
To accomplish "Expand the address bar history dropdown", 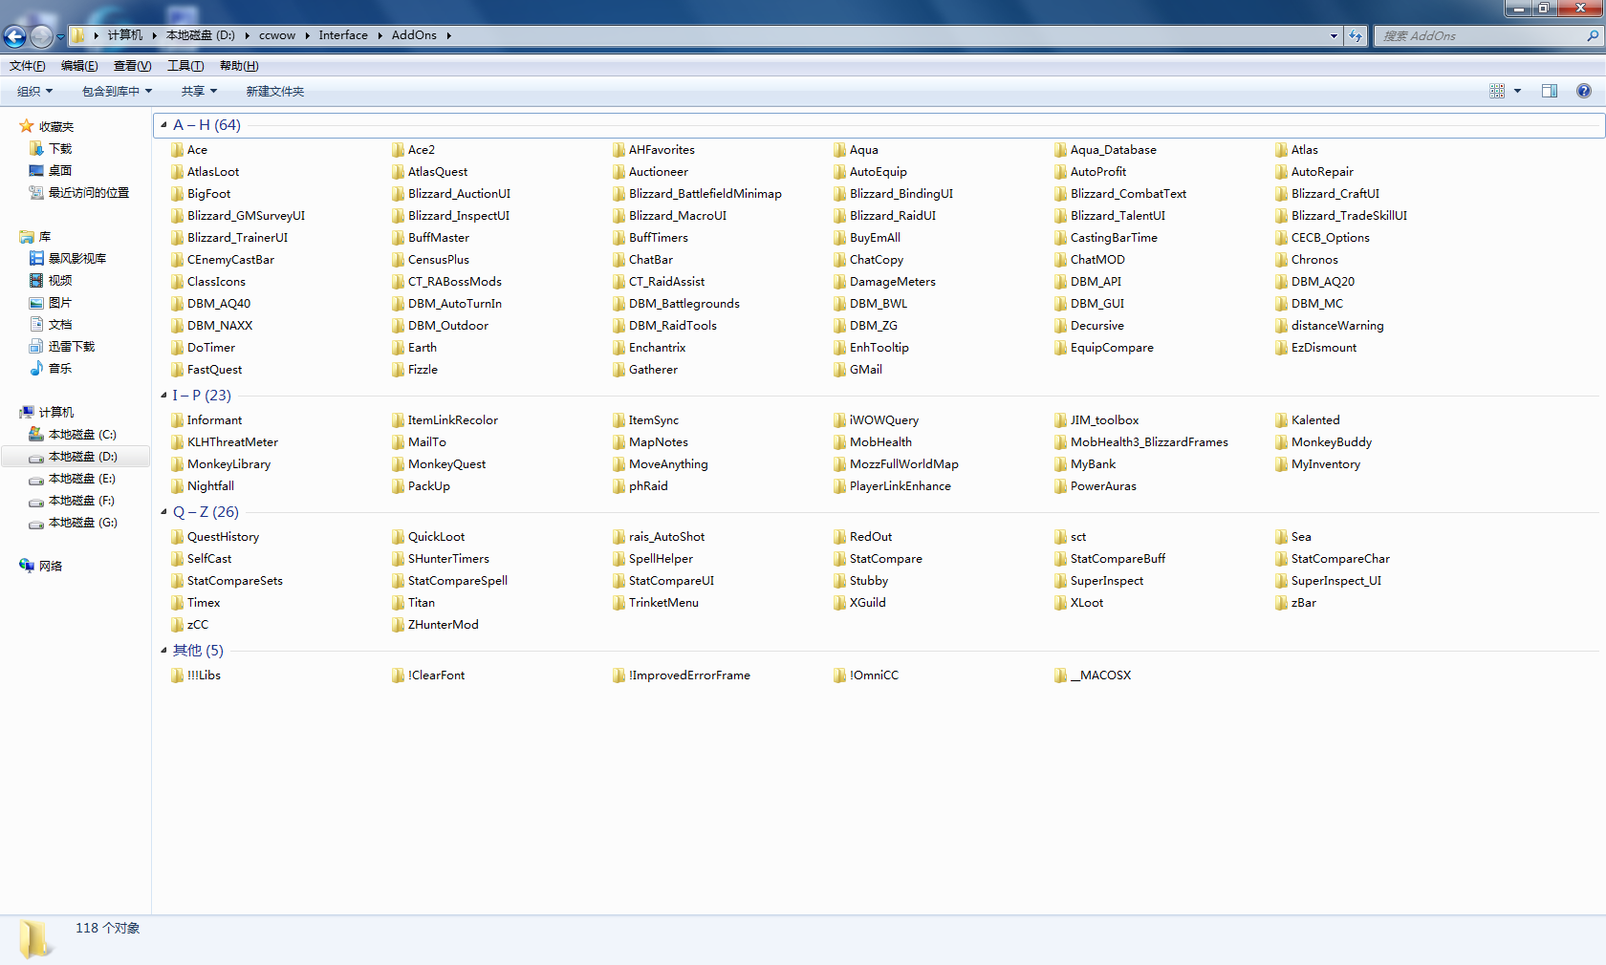I will click(x=1334, y=36).
